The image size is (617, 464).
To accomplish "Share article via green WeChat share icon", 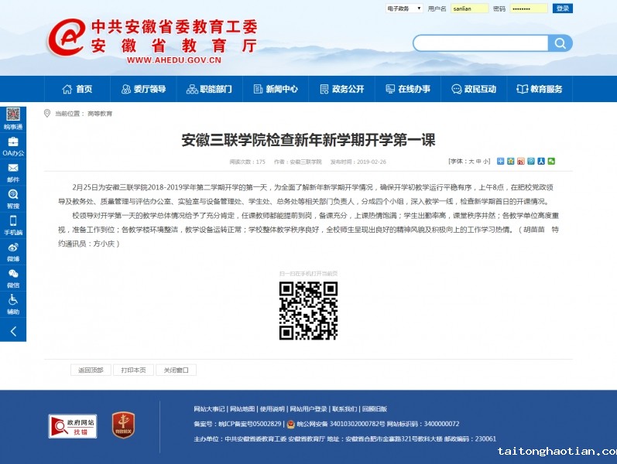I will (x=552, y=162).
